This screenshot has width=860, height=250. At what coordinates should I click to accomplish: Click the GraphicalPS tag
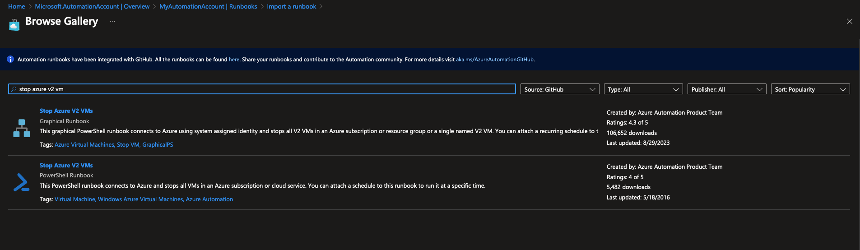(158, 144)
